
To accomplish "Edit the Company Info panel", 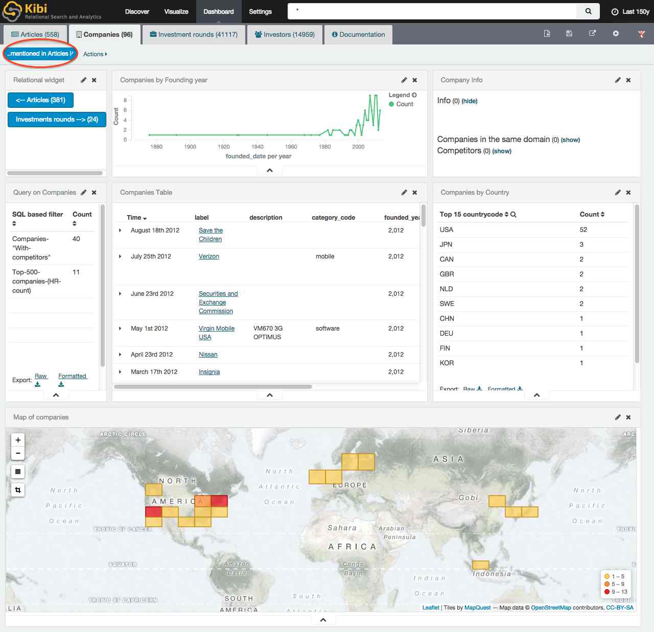I will tap(618, 80).
